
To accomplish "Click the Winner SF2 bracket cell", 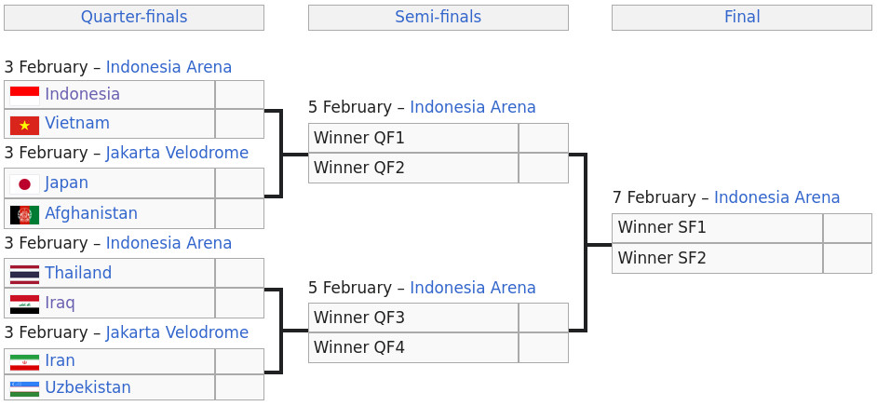I will coord(717,258).
